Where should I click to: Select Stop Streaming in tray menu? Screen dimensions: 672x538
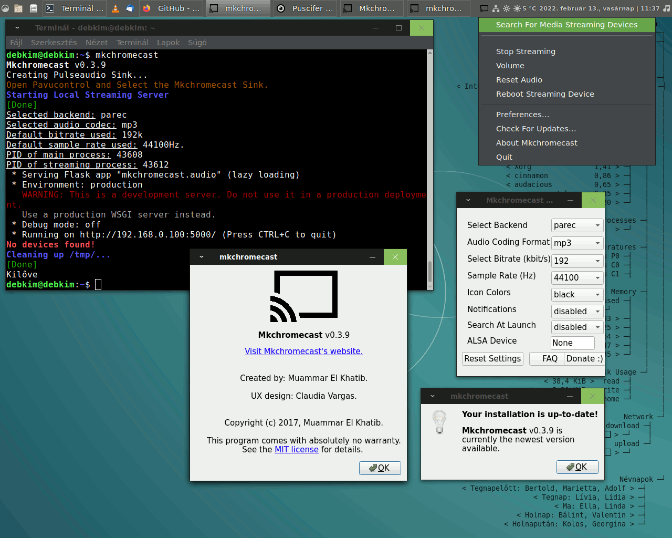(x=567, y=51)
